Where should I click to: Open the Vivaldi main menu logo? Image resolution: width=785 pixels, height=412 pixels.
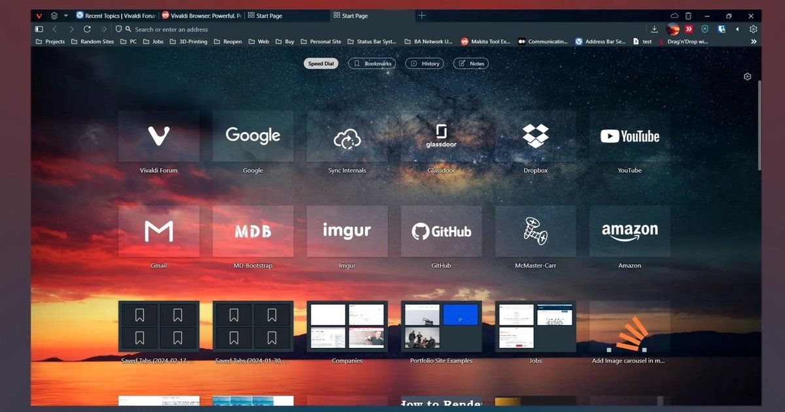click(x=39, y=16)
